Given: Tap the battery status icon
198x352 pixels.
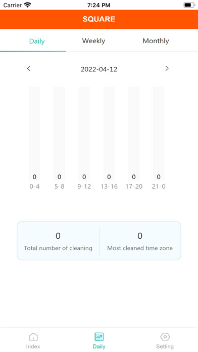Looking at the screenshot, I should click(189, 5).
